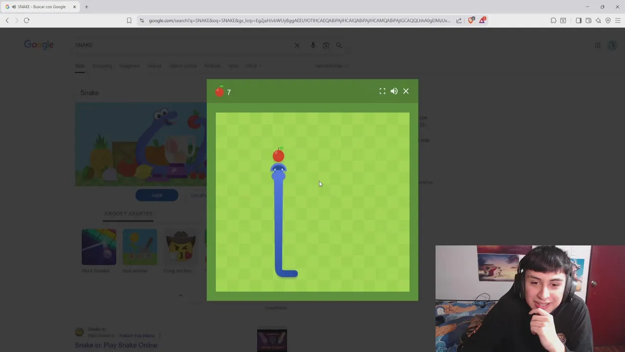Click the blue Jugar button
625x352 pixels.
tap(157, 195)
